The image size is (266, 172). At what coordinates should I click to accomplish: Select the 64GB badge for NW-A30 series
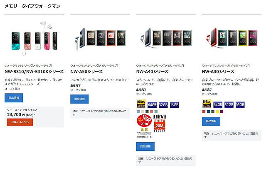[x=218, y=105]
